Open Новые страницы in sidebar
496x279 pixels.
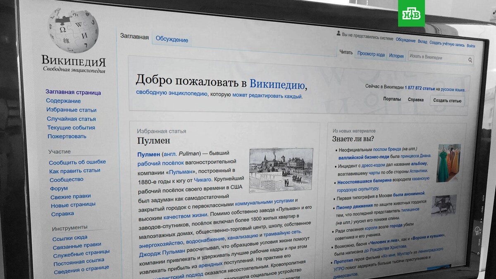pyautogui.click(x=73, y=205)
